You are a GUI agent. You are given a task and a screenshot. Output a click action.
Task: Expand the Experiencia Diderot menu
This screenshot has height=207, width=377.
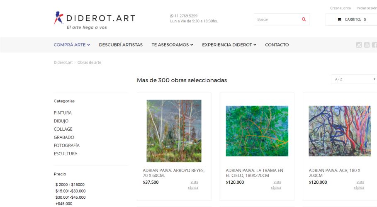pyautogui.click(x=229, y=45)
